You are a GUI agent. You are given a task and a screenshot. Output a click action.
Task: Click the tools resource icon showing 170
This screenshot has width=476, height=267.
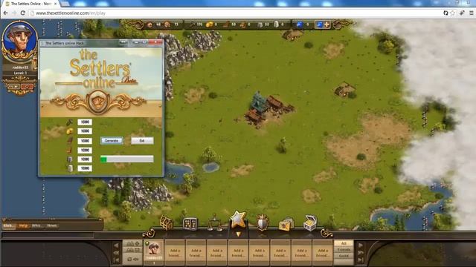pos(192,24)
